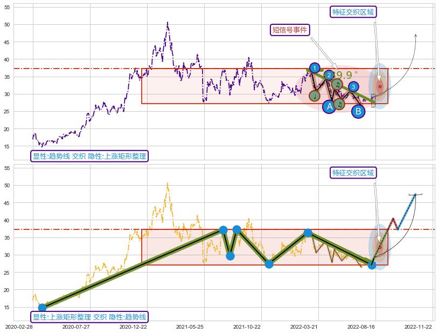Viewport: 438px width, 333px height.
Task: Click the blue circle marker numbered 1
Action: pyautogui.click(x=315, y=68)
